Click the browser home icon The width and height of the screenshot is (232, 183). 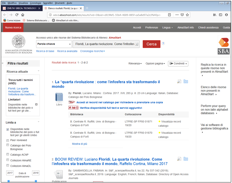pyautogui.click(x=23, y=15)
